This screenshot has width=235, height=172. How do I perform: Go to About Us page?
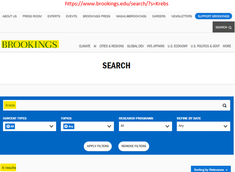tap(10, 16)
